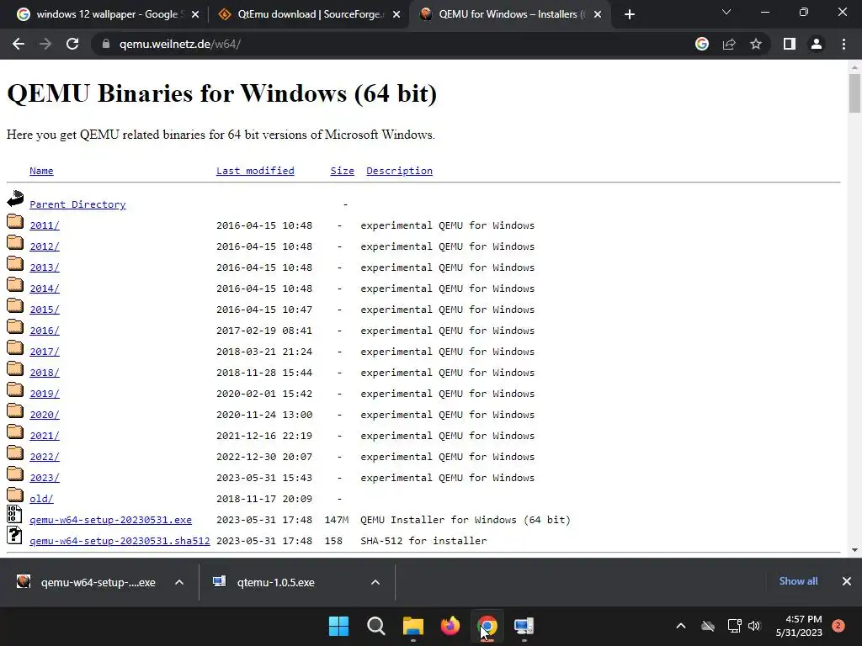Go back to the previous page
The image size is (862, 646).
point(19,44)
